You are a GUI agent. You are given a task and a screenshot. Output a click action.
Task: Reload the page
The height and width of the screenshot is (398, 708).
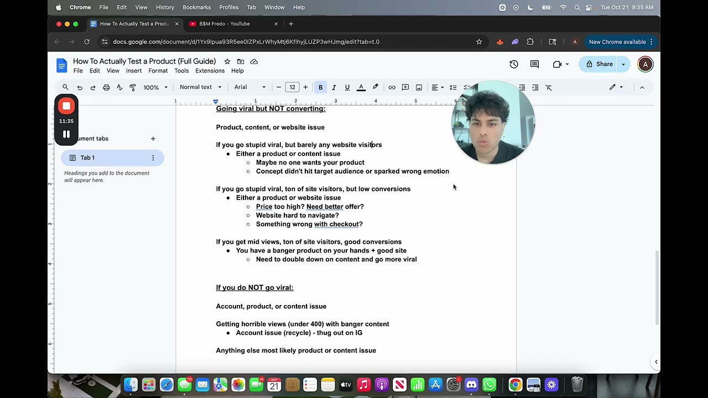coord(87,41)
